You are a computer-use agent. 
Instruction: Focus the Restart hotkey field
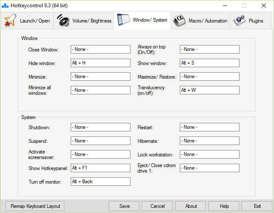tap(210, 127)
